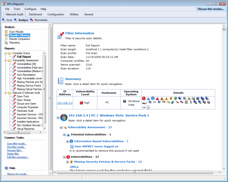The width and height of the screenshot is (228, 182).
Task: Click the Scan Results folder icon
Action: tap(6, 31)
